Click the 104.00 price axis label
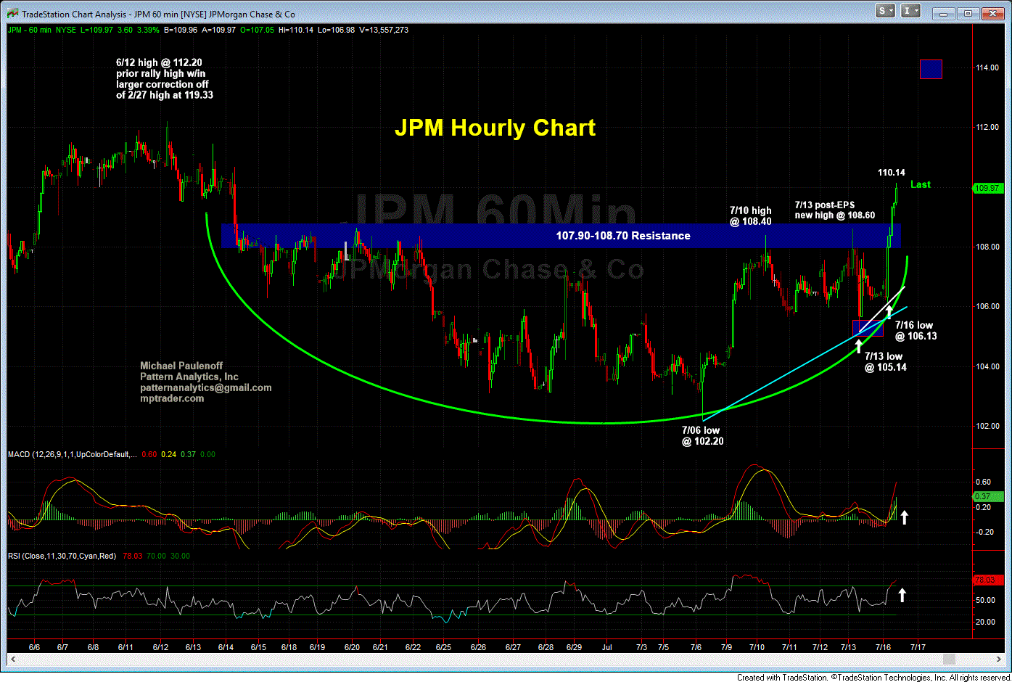The height and width of the screenshot is (682, 1012). coord(987,366)
